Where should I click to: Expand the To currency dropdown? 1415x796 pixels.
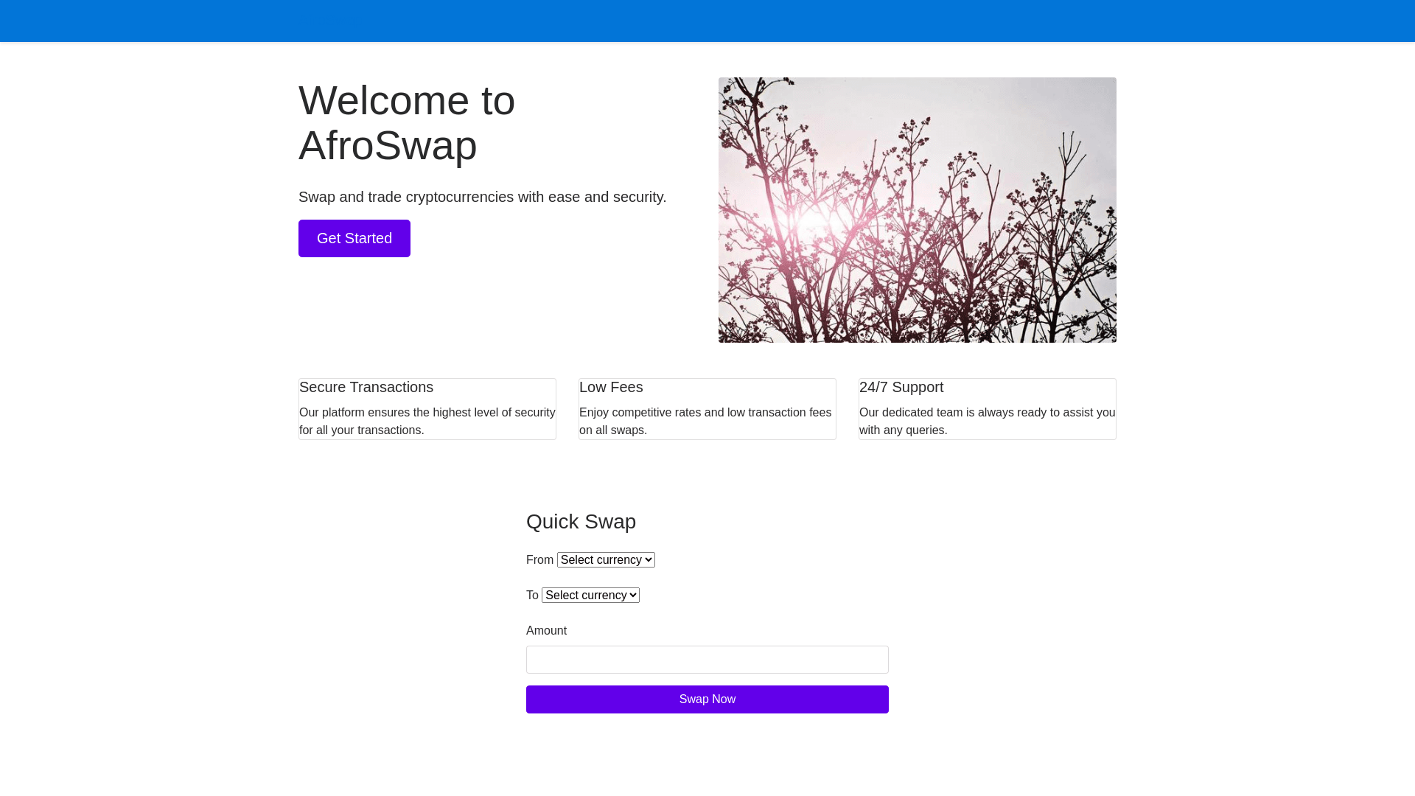pos(590,596)
